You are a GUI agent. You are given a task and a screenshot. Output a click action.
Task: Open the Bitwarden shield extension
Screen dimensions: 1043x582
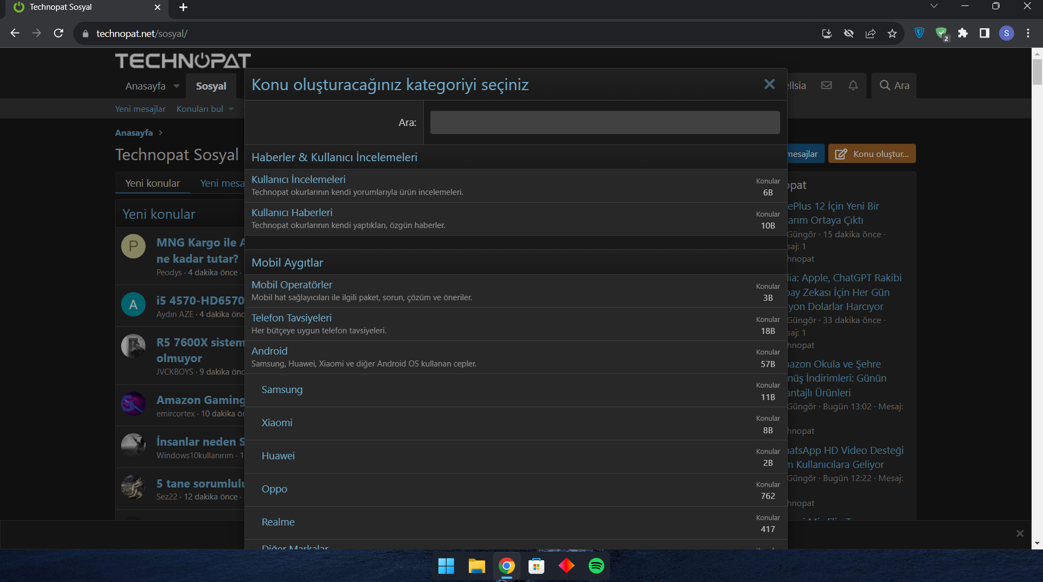click(x=919, y=33)
